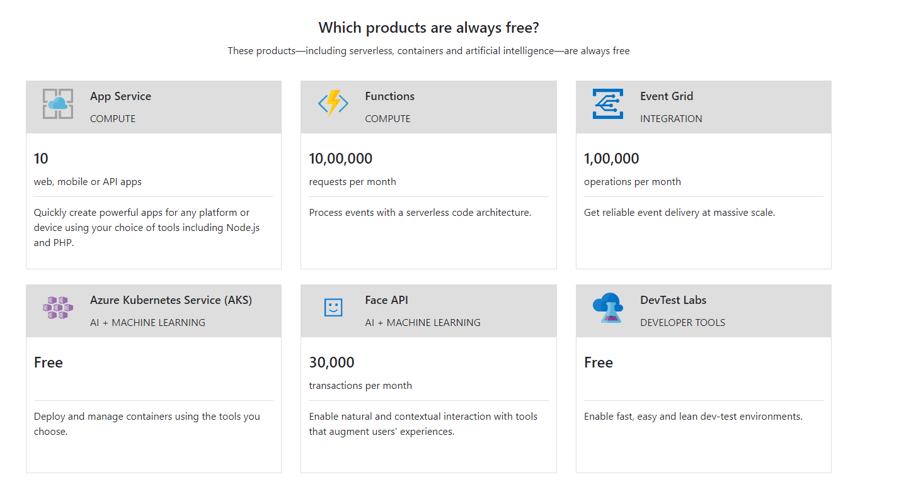Click the 'Which products are always free?' heading
Screen dimensions: 923x494
click(x=428, y=28)
